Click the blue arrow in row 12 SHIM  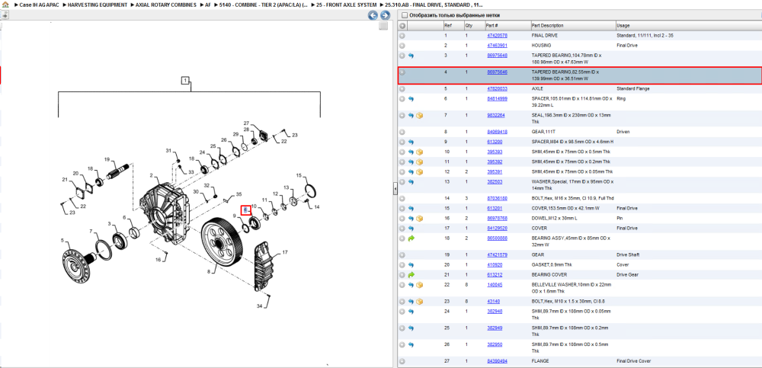[x=411, y=171]
